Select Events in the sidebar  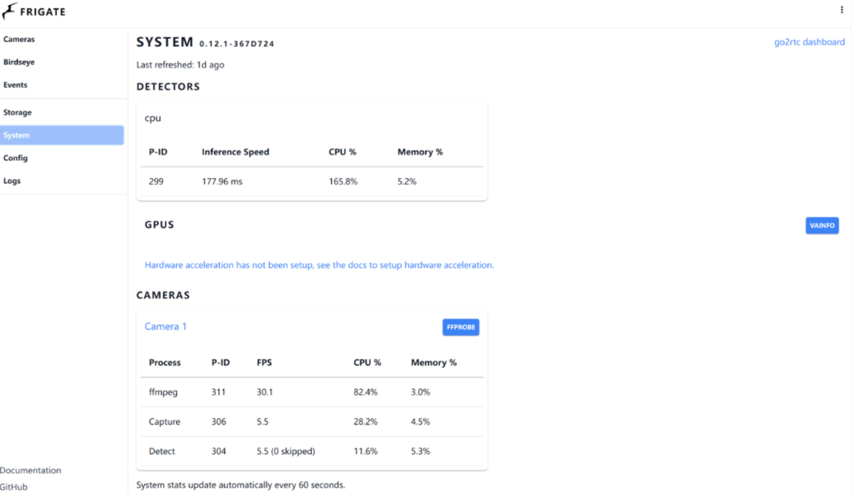coord(16,85)
